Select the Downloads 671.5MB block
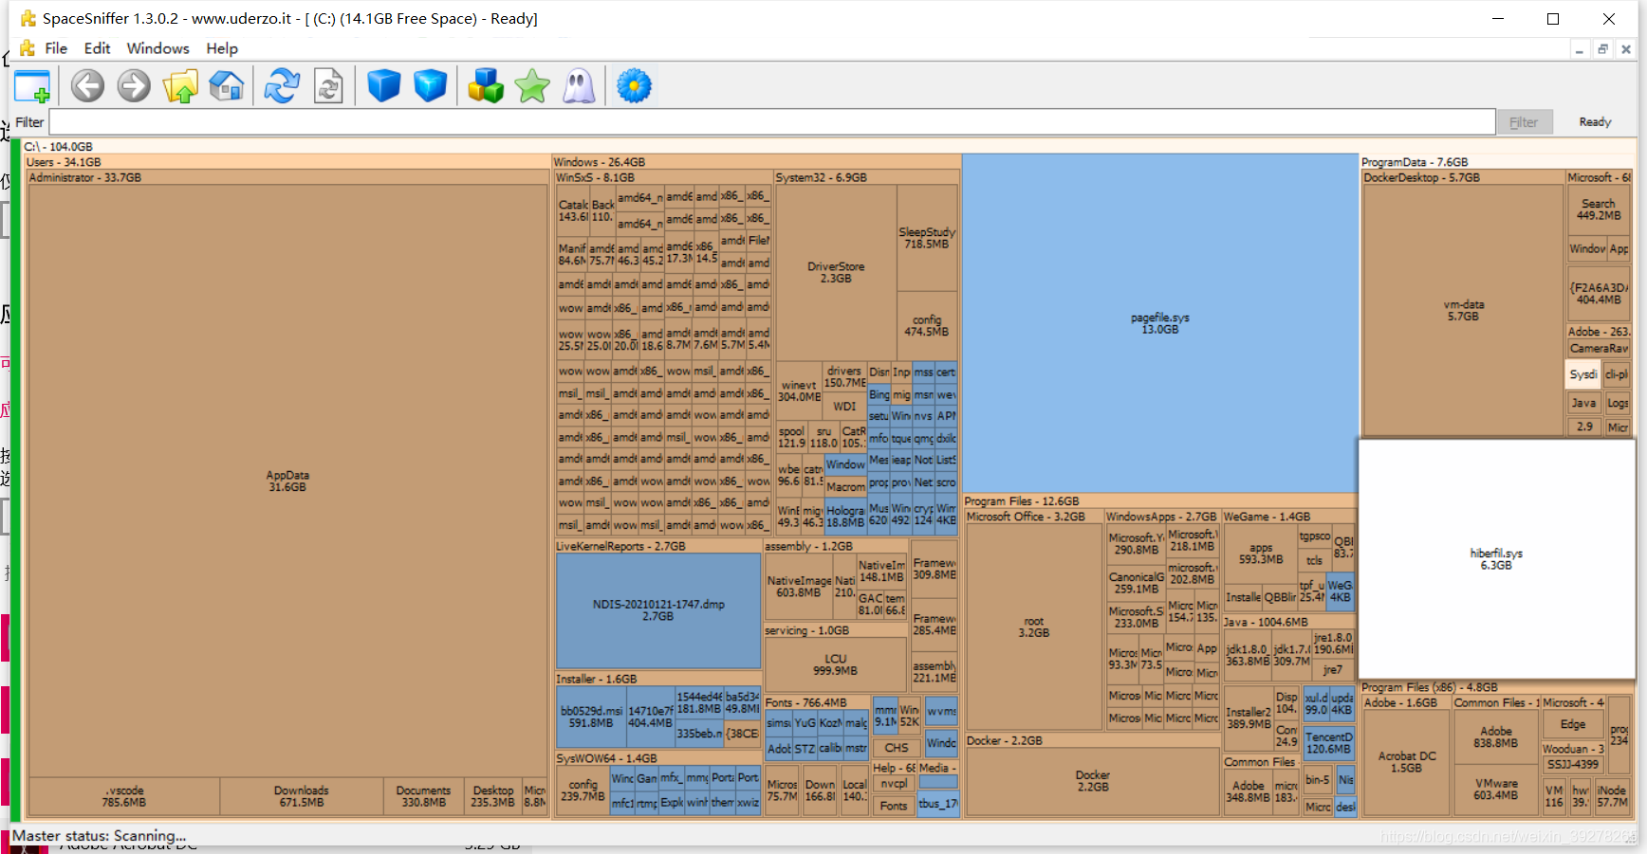The width and height of the screenshot is (1647, 854). pyautogui.click(x=301, y=796)
